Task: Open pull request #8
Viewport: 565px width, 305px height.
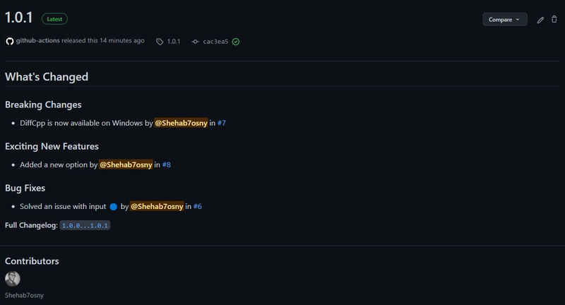Action: tap(167, 165)
